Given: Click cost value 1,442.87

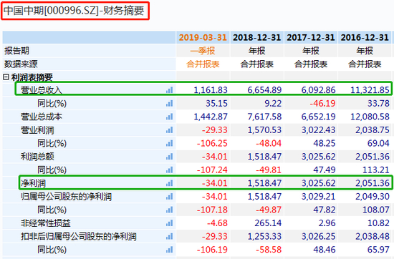Looking at the screenshot, I should point(211,117).
